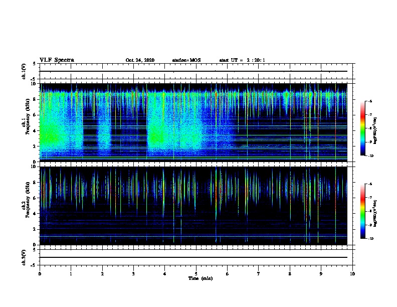Click the '-8' label on ch.2 colorbar
This screenshot has width=397, height=307.
tap(370, 211)
